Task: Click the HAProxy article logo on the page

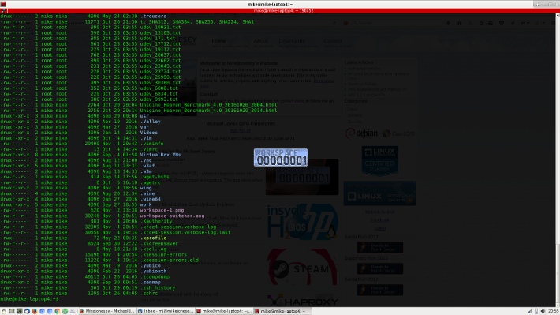Action: (x=302, y=301)
